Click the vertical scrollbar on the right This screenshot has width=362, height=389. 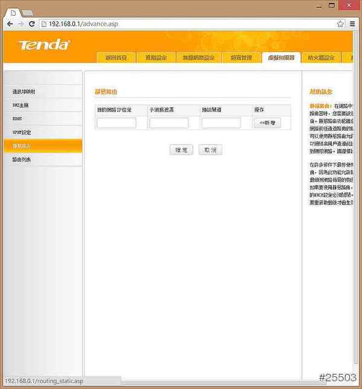coord(355,198)
